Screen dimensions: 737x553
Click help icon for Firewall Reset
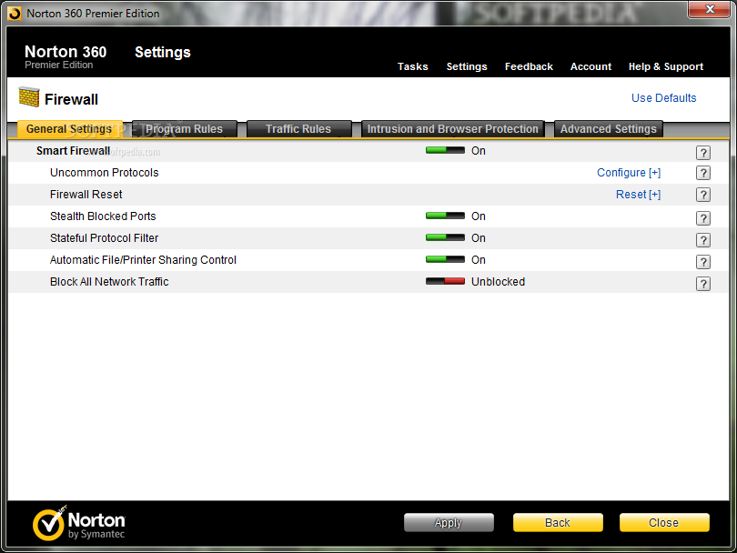(702, 195)
